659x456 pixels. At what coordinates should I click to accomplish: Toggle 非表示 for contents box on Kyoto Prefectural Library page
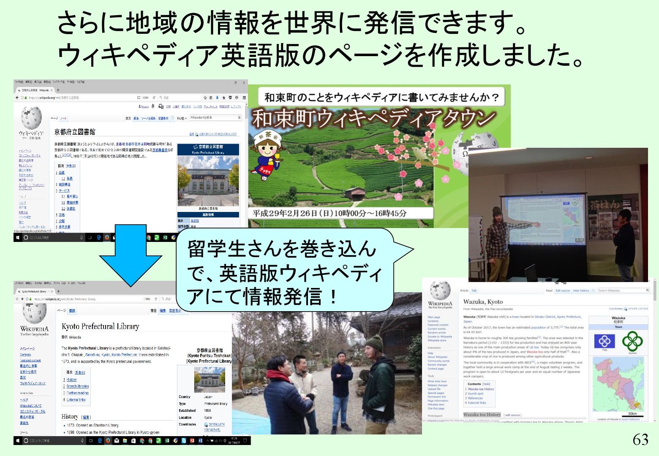click(80, 372)
